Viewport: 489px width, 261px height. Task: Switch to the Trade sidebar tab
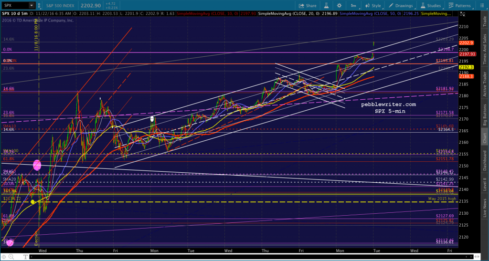pyautogui.click(x=485, y=22)
